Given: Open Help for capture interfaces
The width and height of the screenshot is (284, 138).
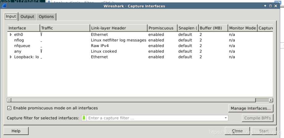Looking at the screenshot, I should coord(16,131).
